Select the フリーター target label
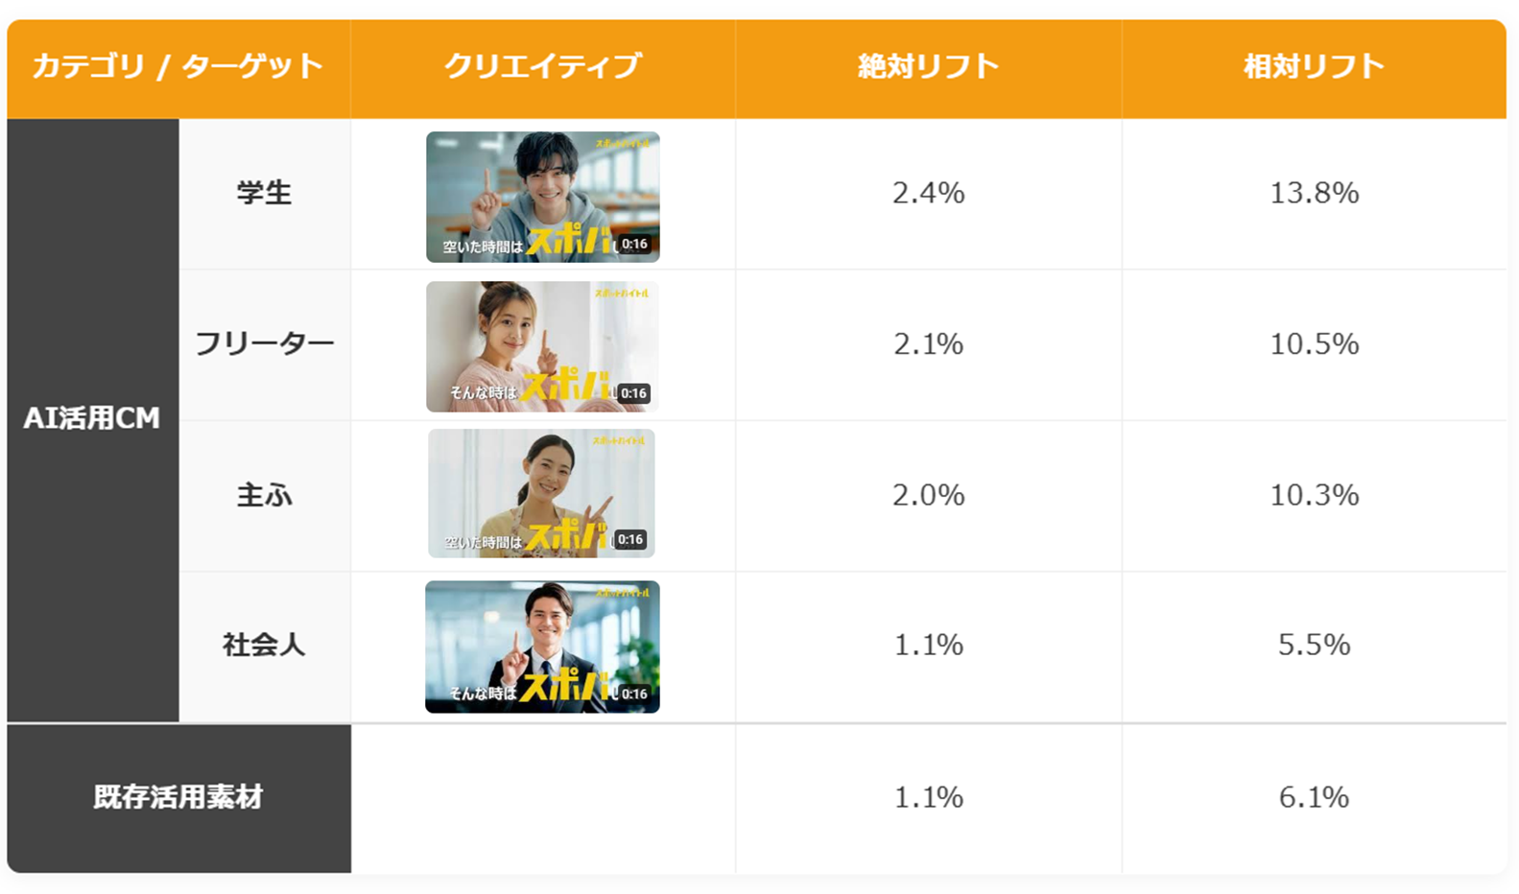The height and width of the screenshot is (894, 1519). tap(264, 343)
